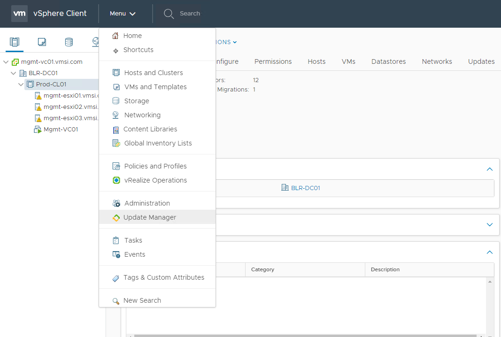The width and height of the screenshot is (501, 337).
Task: Switch to VMs and Templates inventory tab icon
Action: coord(42,42)
